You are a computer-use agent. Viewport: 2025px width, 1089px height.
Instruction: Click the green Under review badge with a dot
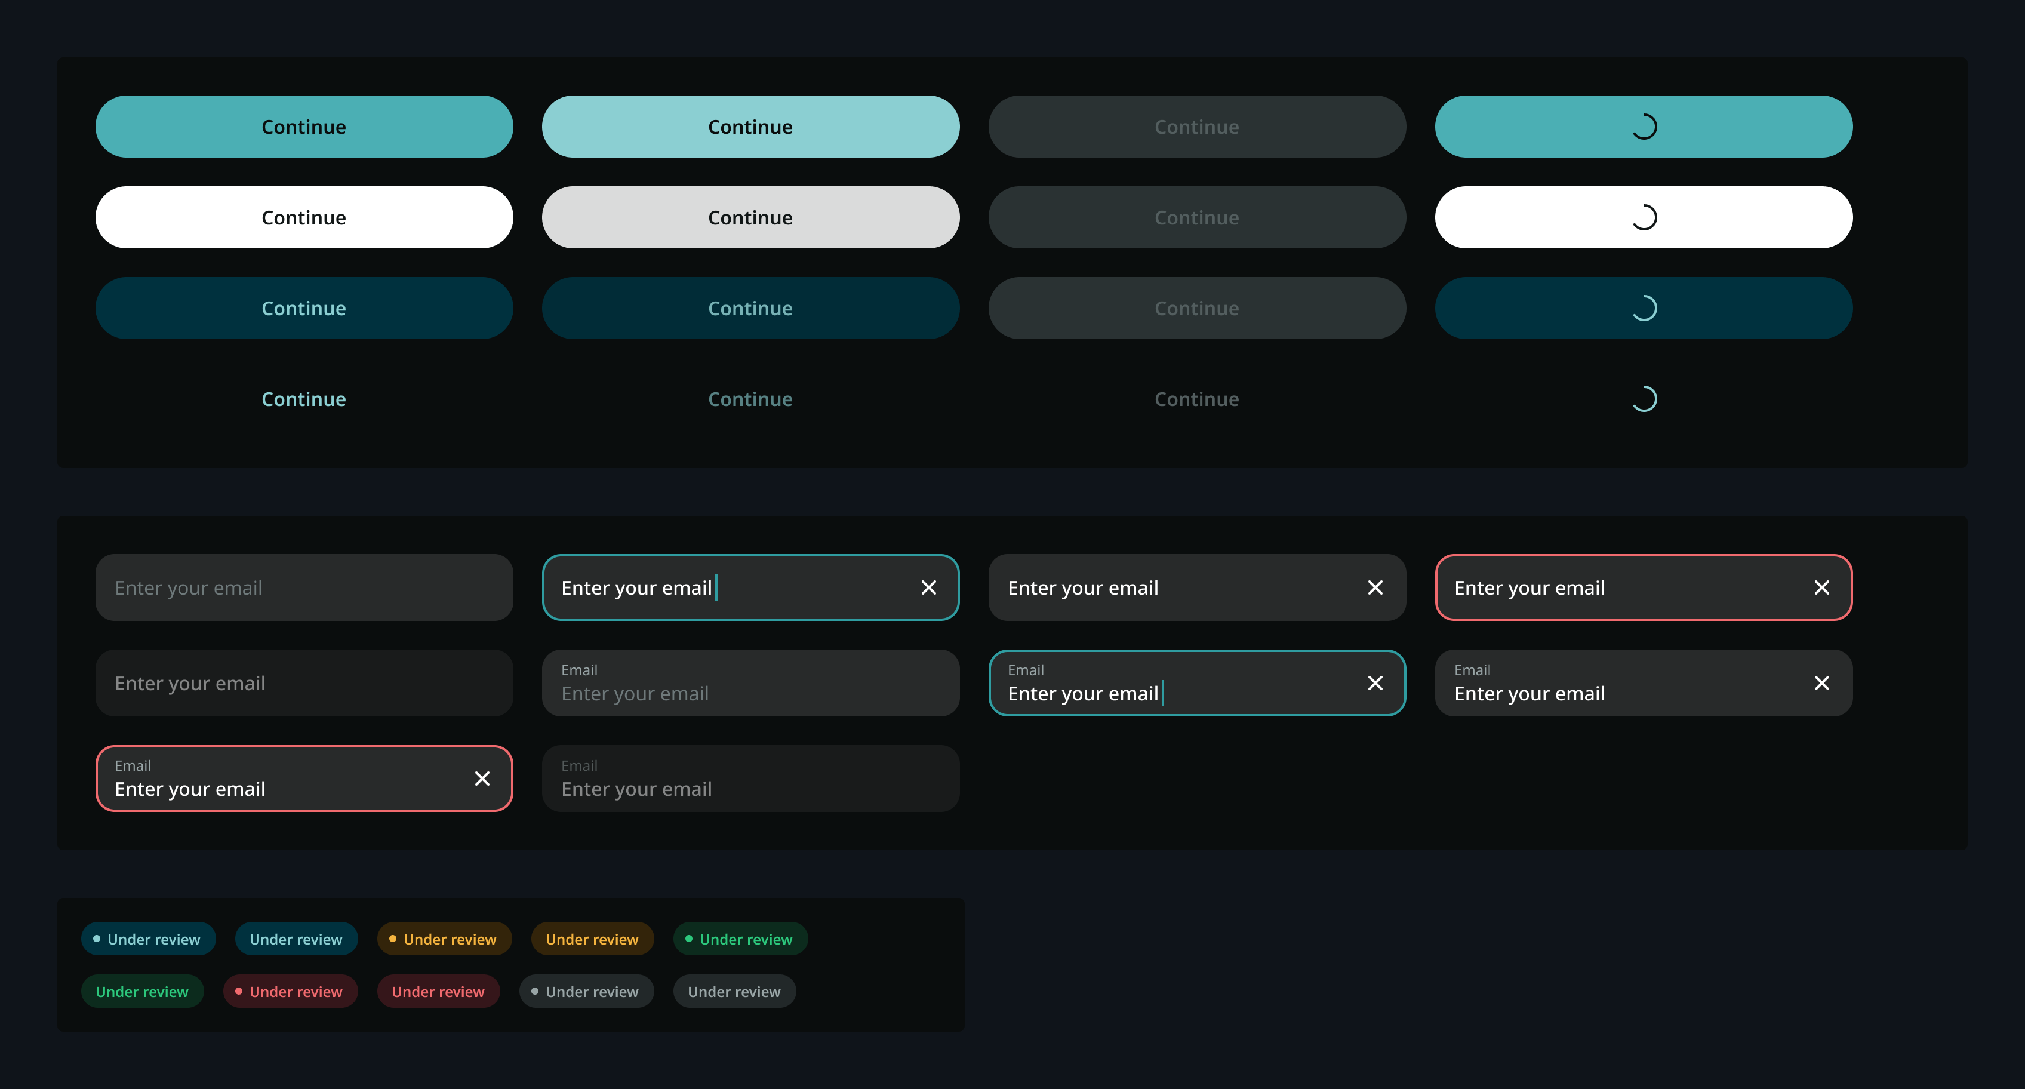[x=740, y=939]
